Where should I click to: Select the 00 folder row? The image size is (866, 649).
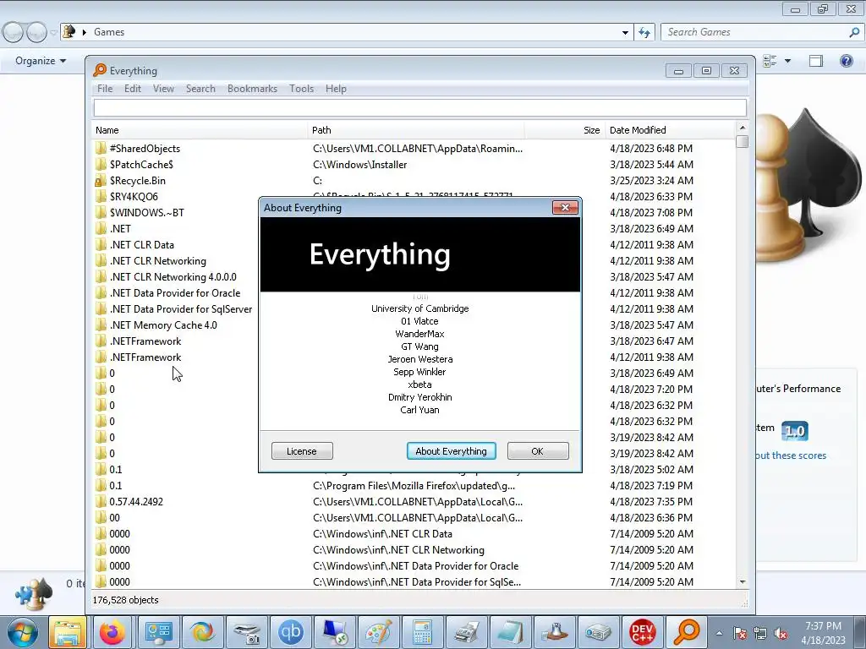click(x=414, y=518)
